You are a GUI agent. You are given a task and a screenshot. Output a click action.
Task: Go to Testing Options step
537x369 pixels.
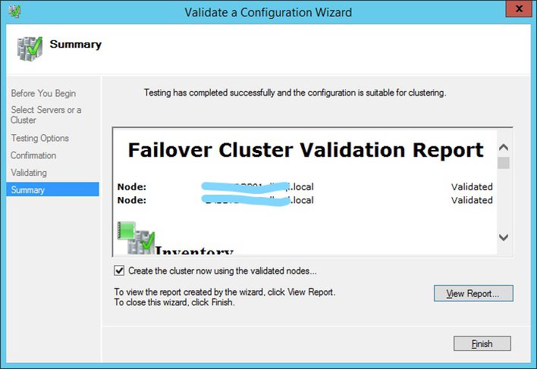point(39,138)
